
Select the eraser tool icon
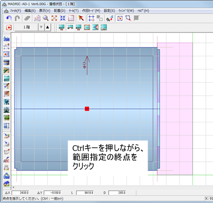(28, 18)
